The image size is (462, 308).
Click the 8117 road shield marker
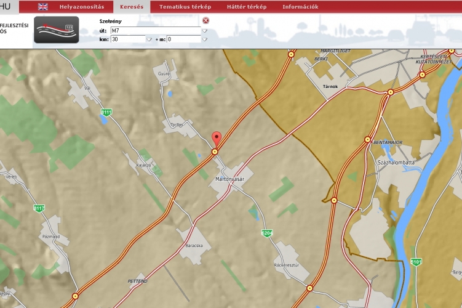click(39, 209)
